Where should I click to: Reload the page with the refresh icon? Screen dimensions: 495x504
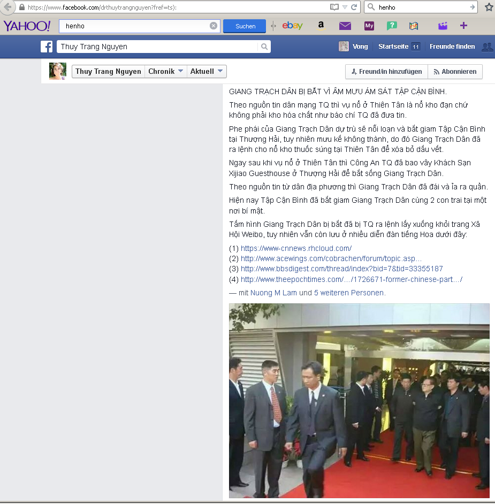point(354,7)
